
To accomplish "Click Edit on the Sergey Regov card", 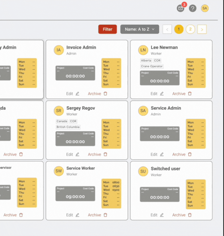I will 70,154.
